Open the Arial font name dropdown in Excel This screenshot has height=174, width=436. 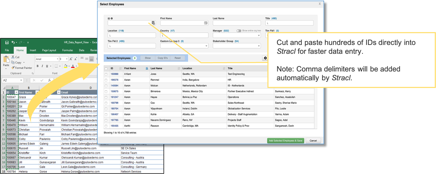coord(57,59)
